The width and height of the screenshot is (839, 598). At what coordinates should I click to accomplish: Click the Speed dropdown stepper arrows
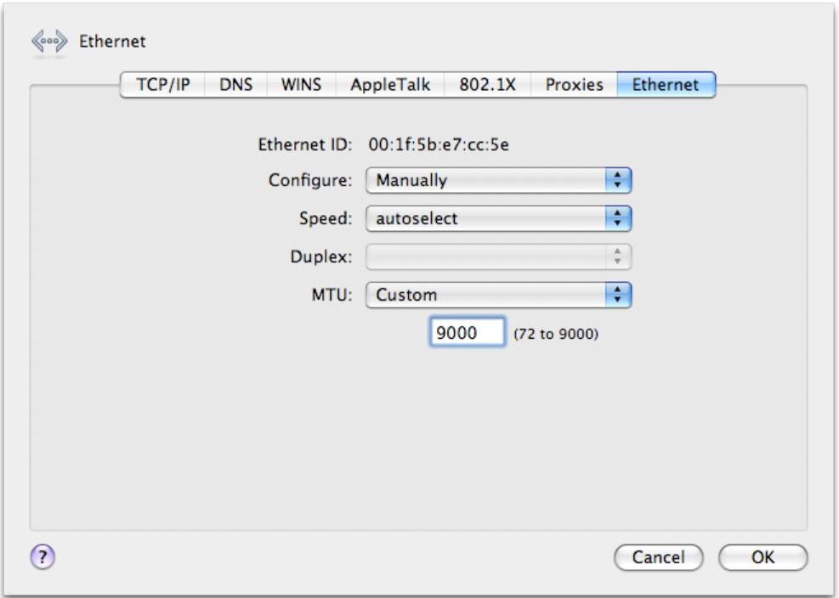[619, 217]
